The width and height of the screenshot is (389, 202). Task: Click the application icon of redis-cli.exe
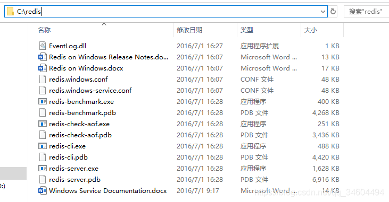click(43, 146)
